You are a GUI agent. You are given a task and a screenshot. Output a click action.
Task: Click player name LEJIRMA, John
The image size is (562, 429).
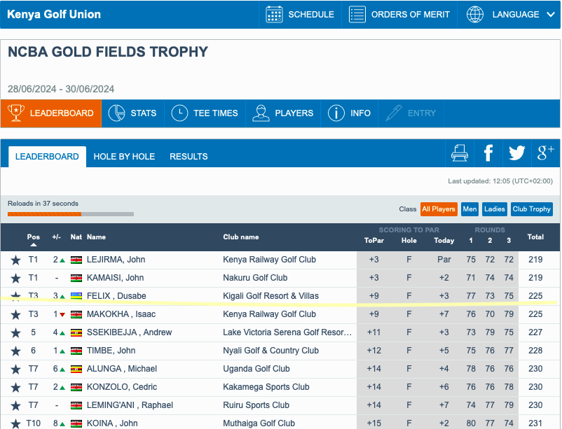click(116, 260)
